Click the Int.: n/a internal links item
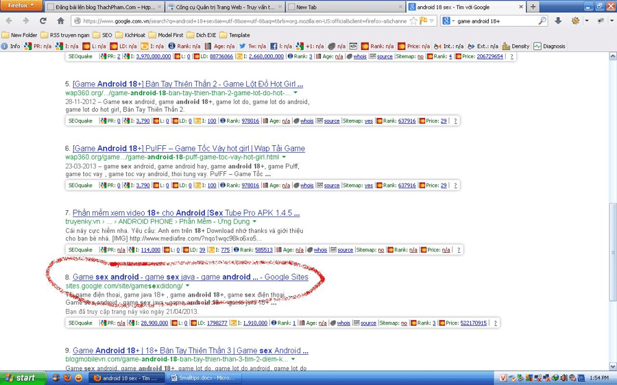Viewport: 617px width, 385px height. pyautogui.click(x=448, y=46)
